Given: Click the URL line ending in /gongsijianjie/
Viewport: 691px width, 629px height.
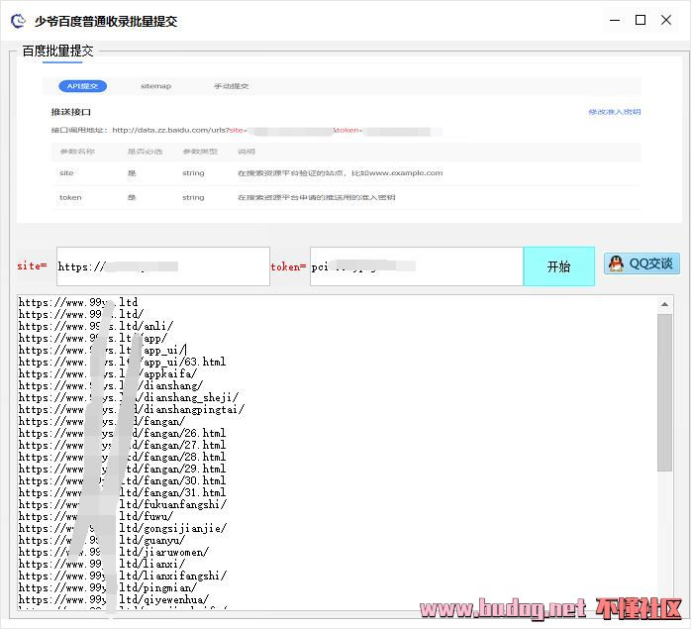Looking at the screenshot, I should pyautogui.click(x=123, y=528).
